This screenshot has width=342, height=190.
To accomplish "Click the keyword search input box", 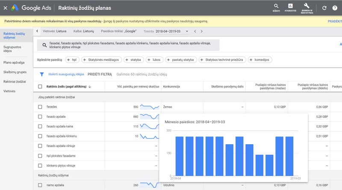I will [128, 45].
